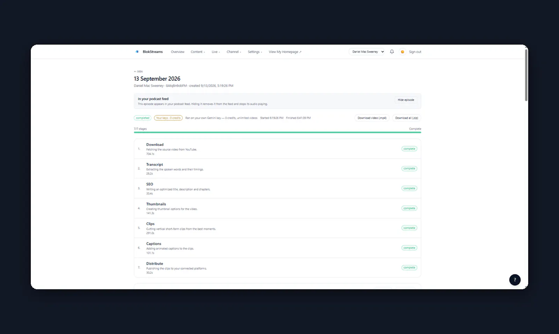Go back to Jobs
The image size is (559, 334).
138,71
